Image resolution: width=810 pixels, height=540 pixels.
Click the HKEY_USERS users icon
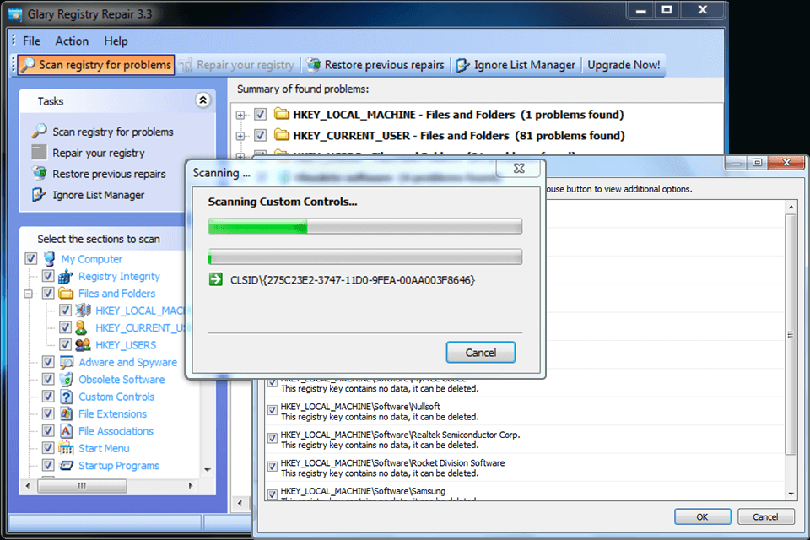click(83, 344)
